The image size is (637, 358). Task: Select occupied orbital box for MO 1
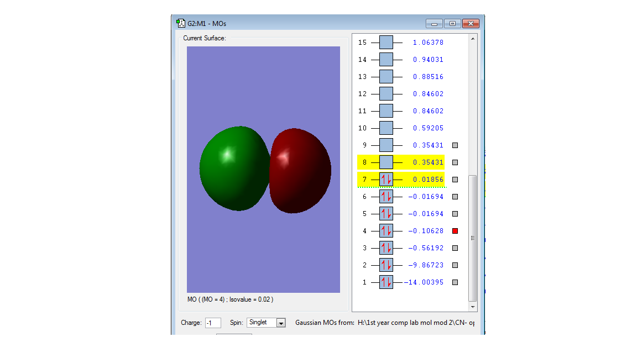point(386,282)
